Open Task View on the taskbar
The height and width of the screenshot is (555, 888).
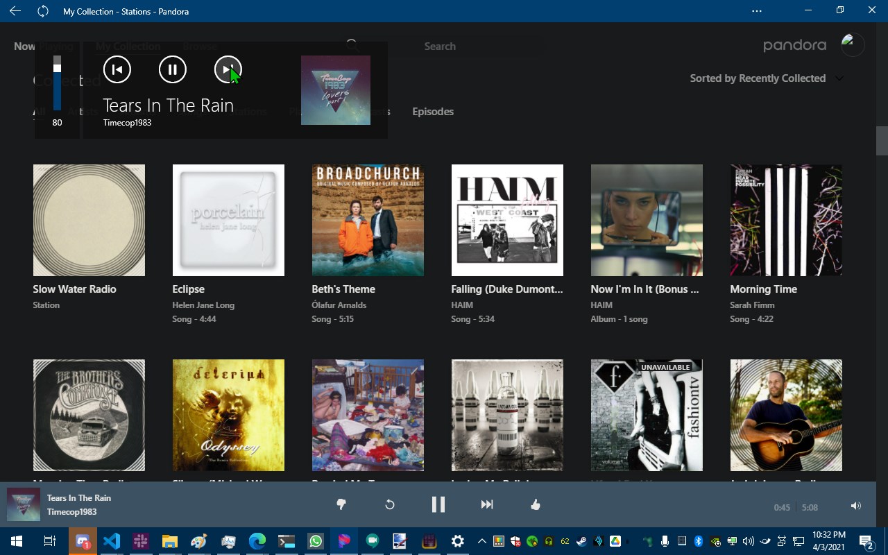click(x=49, y=541)
